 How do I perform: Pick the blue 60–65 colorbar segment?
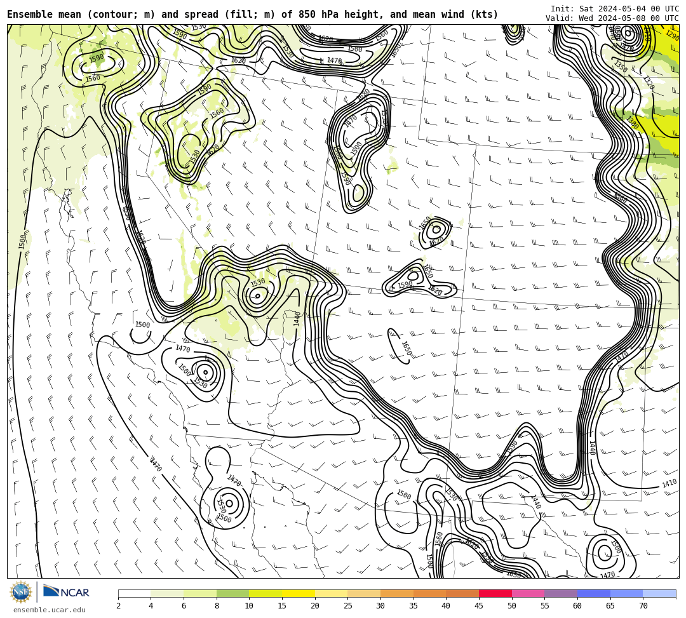(594, 593)
